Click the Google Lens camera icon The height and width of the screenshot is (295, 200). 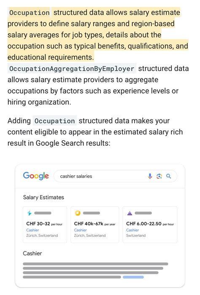[x=159, y=176]
